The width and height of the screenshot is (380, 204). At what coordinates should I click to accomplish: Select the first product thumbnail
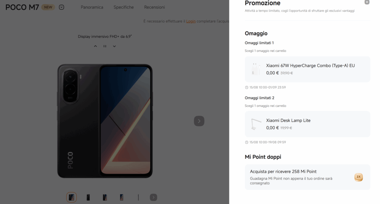(72, 197)
